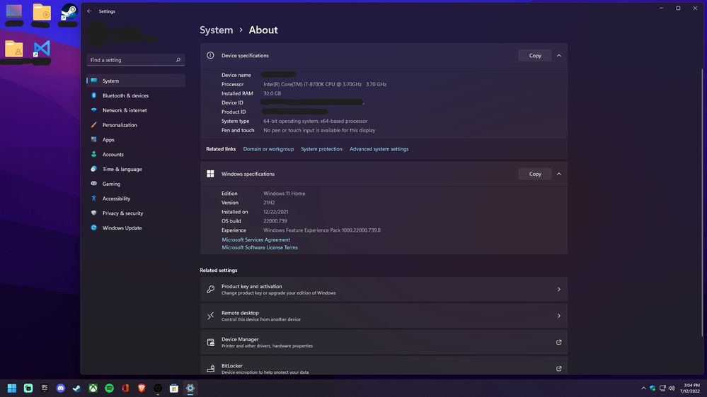
Task: Collapse the Device specifications section
Action: [x=558, y=55]
